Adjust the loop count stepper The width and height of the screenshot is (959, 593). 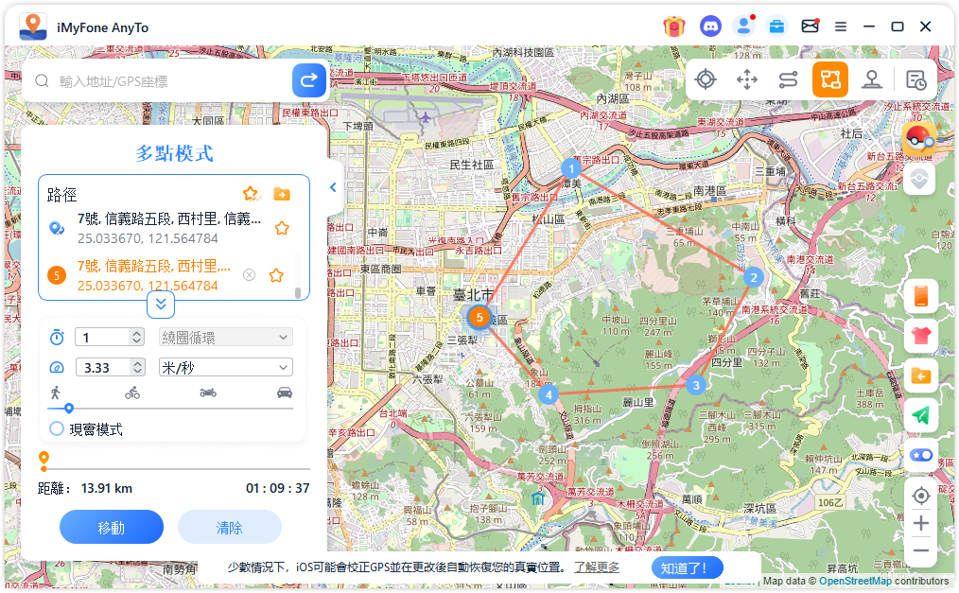137,337
